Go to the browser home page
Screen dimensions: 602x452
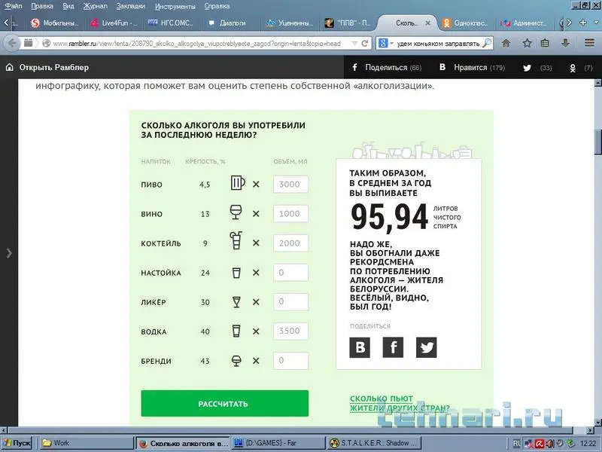click(x=506, y=44)
